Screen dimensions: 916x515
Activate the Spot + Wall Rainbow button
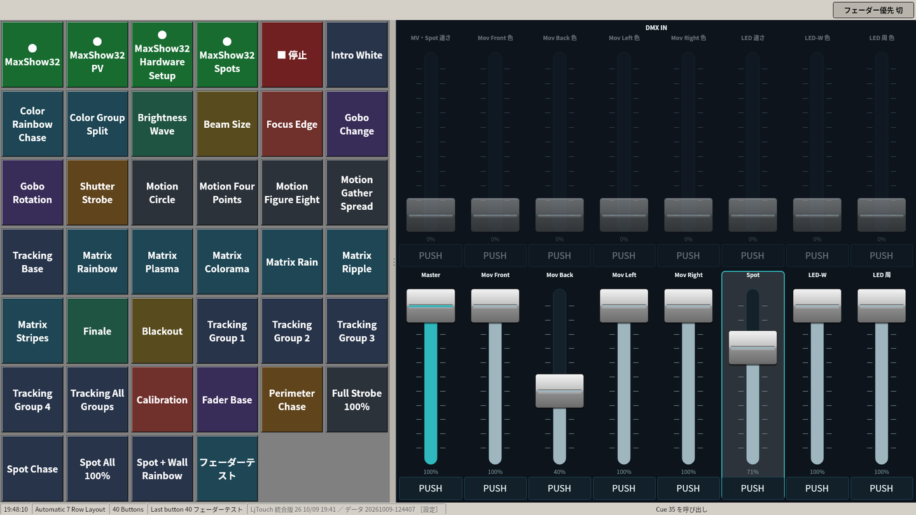[162, 469]
